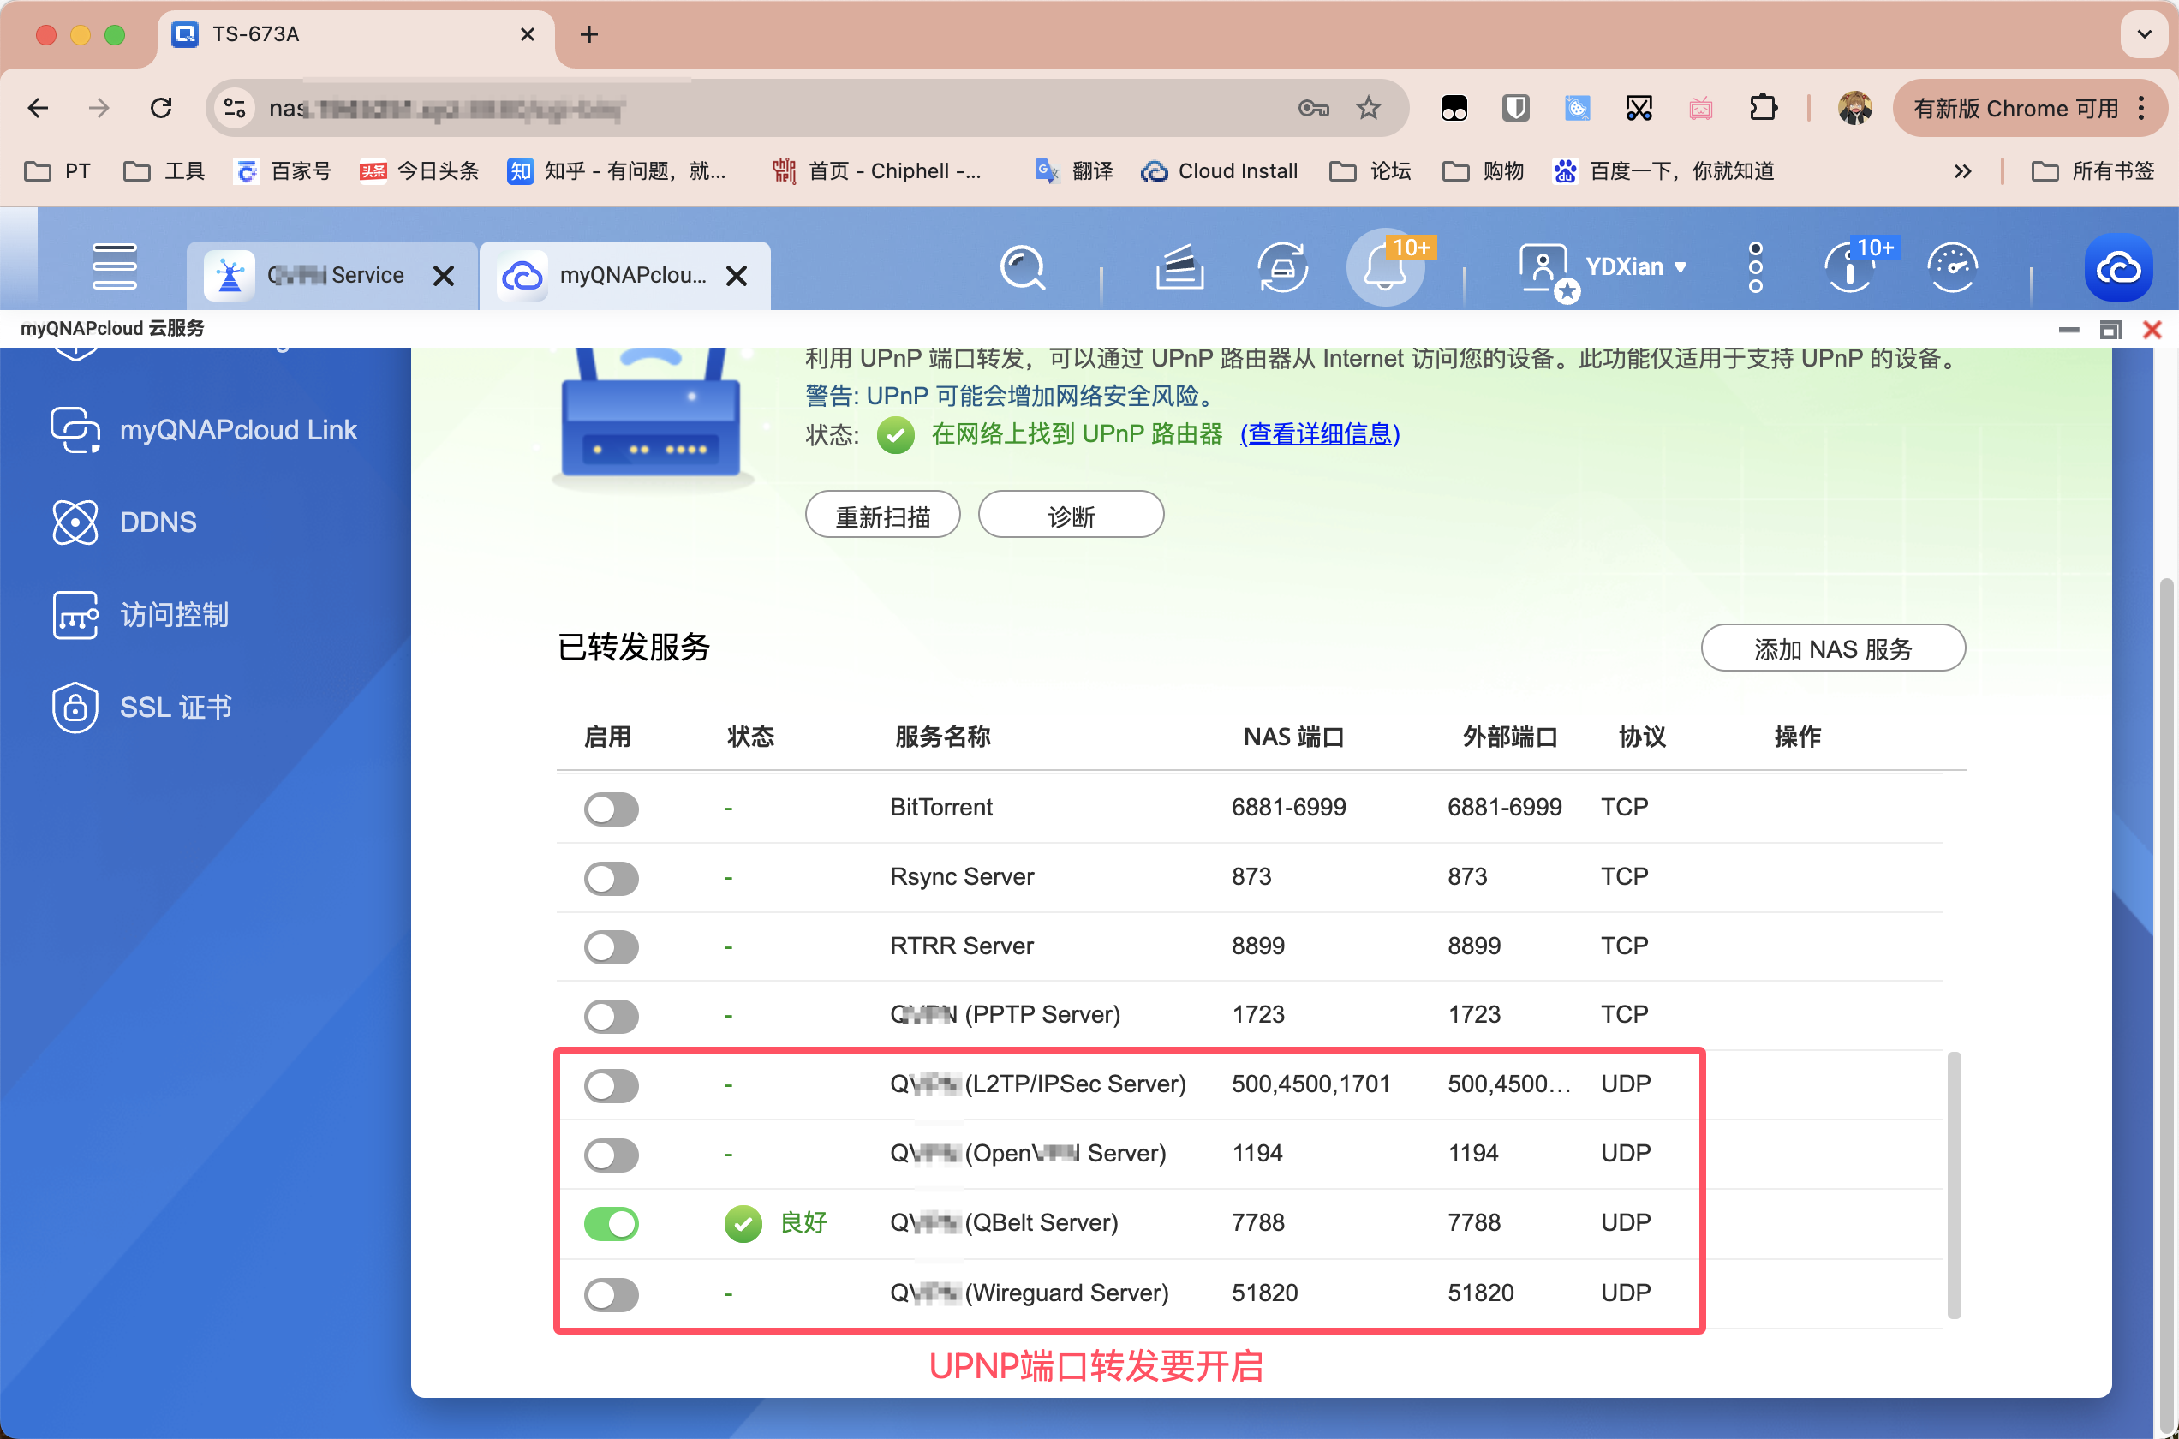
Task: Open the site information icon in the address bar
Action: click(x=235, y=108)
